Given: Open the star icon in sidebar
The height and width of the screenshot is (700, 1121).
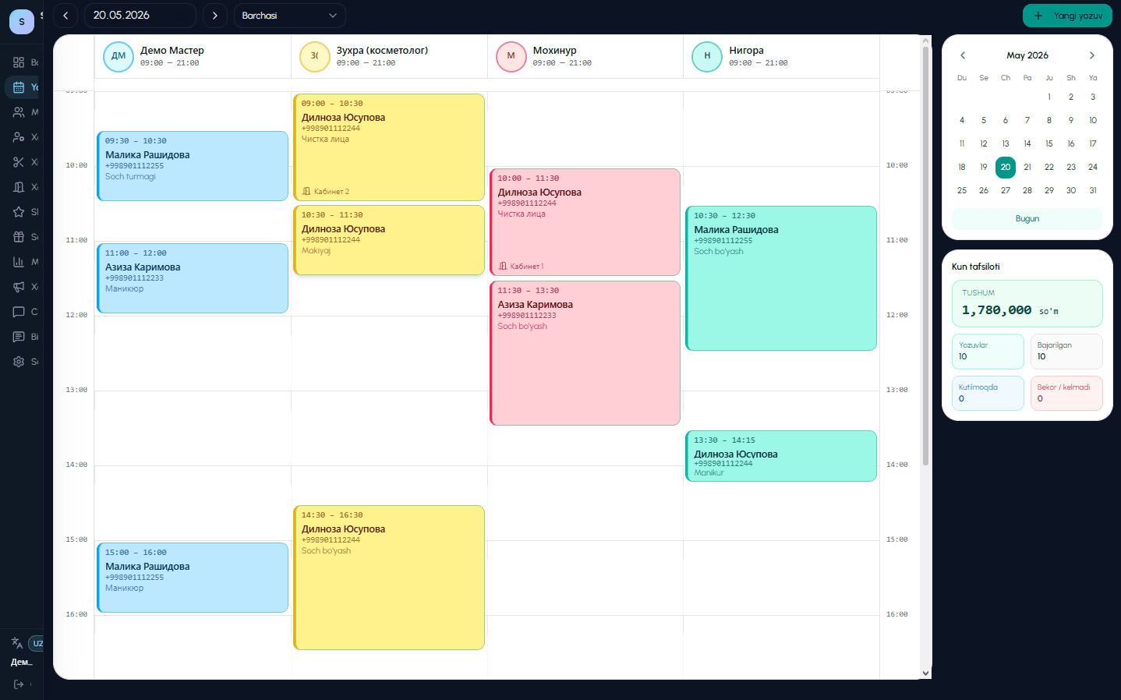Looking at the screenshot, I should (19, 212).
